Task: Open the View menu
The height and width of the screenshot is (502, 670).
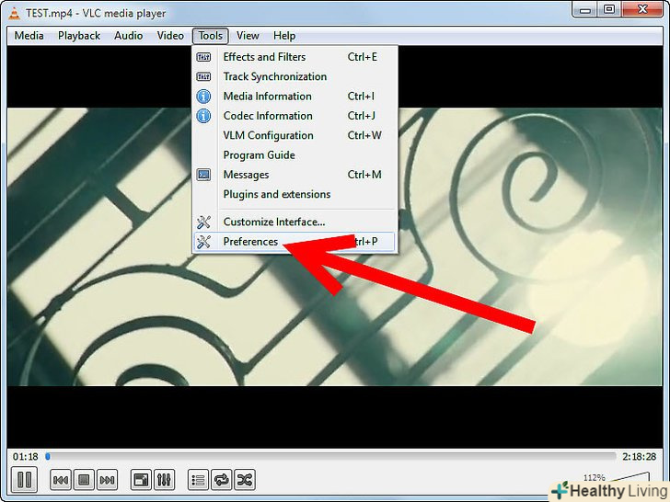Action: [x=248, y=36]
